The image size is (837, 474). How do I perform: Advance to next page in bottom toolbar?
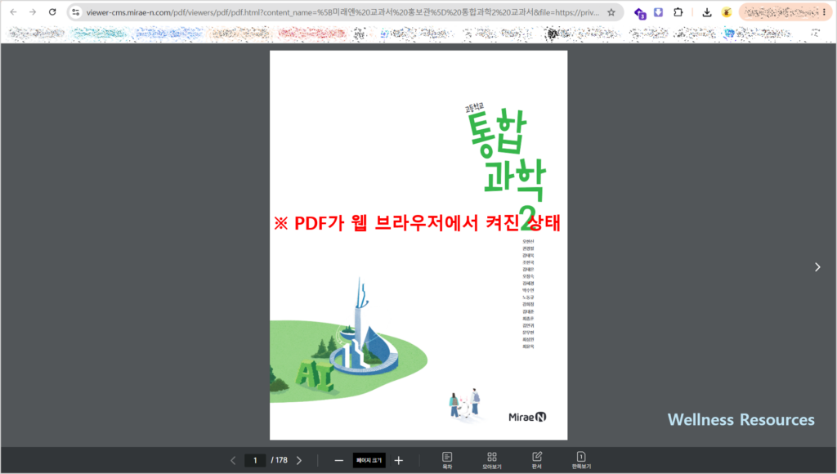coord(299,460)
